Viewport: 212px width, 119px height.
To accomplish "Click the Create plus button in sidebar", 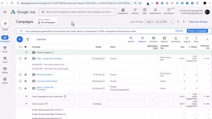I will [x=5, y=23].
